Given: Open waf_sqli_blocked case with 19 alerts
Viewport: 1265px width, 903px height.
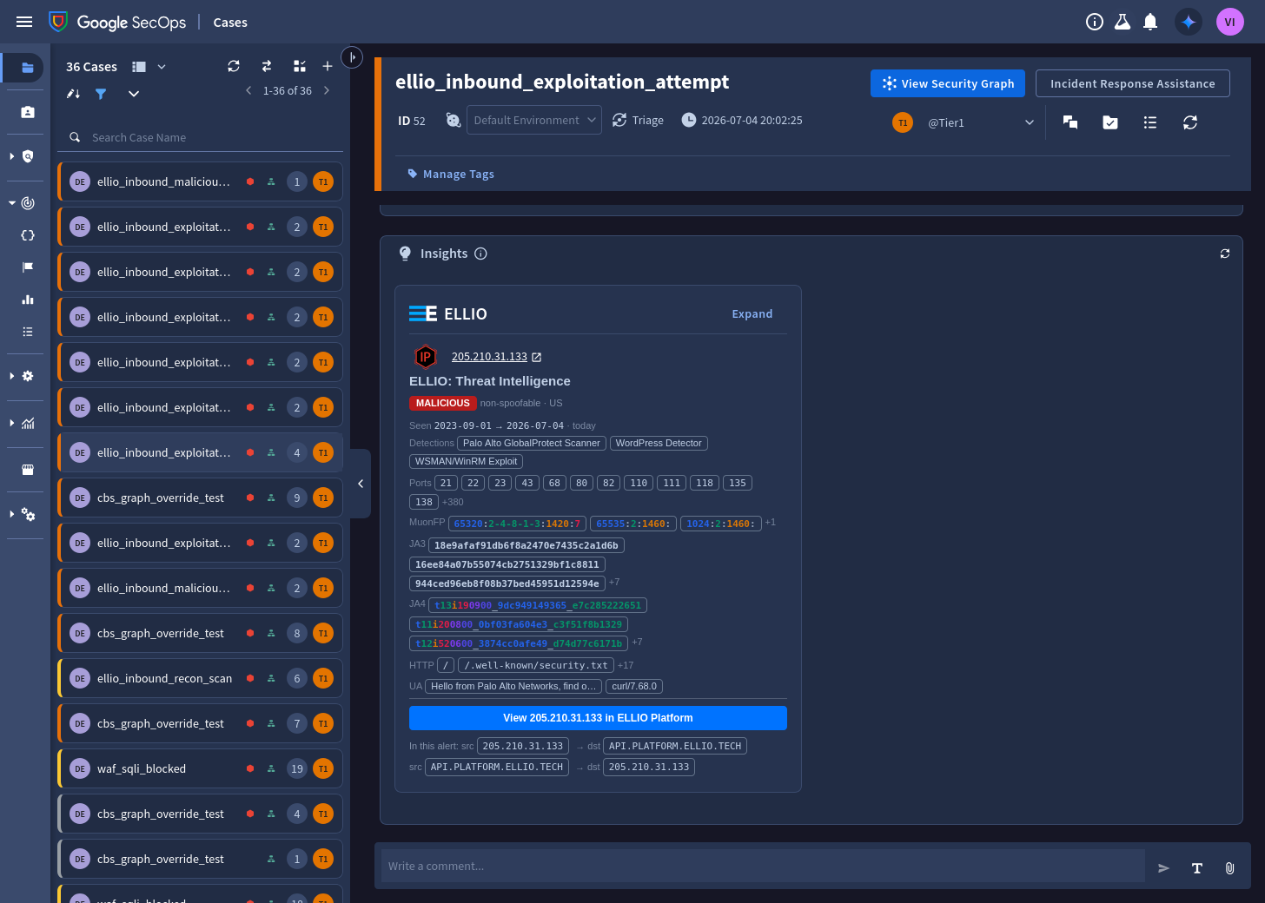Looking at the screenshot, I should click(201, 768).
